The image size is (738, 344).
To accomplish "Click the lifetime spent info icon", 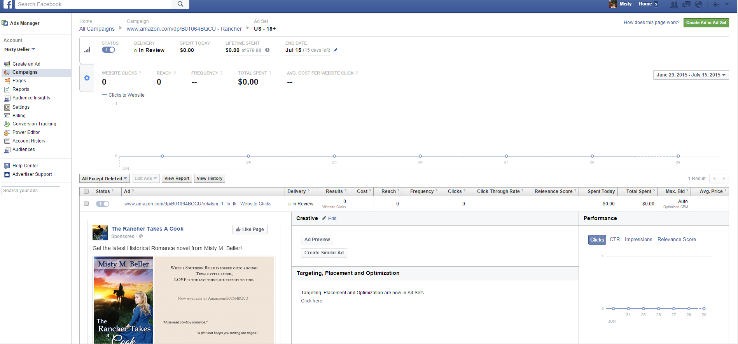I will click(268, 50).
